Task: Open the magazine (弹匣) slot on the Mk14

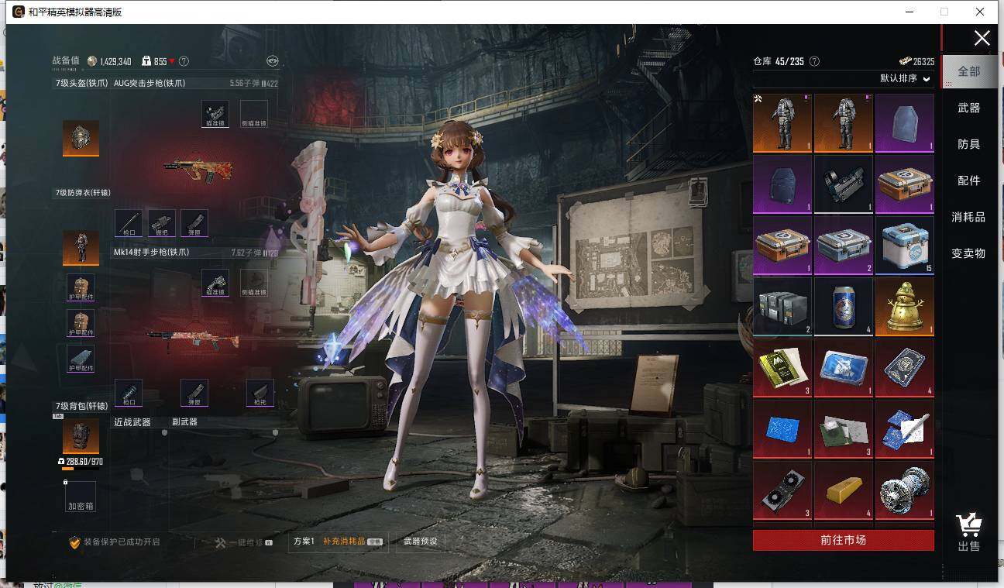Action: [194, 393]
